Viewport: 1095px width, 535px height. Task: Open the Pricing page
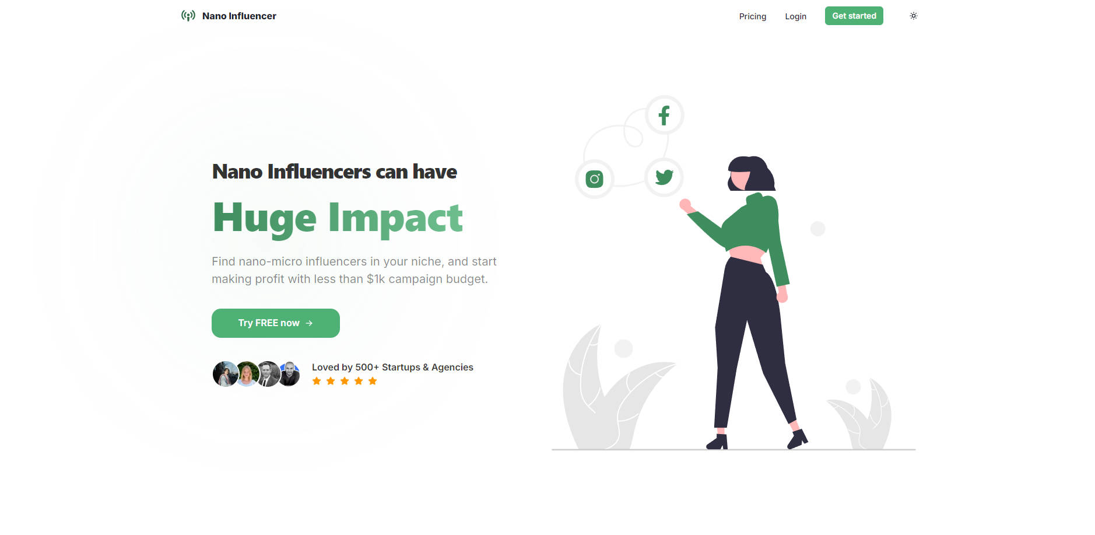click(752, 16)
